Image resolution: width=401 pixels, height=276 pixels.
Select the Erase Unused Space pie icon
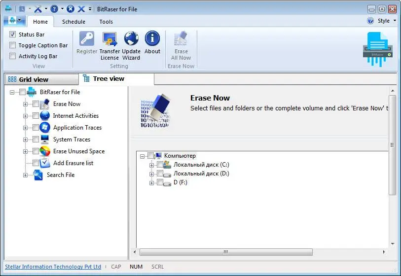point(45,151)
